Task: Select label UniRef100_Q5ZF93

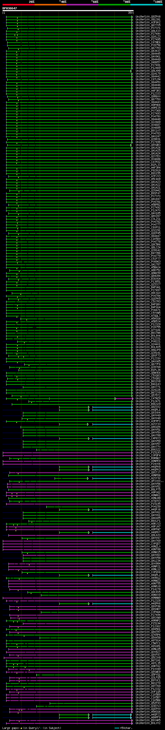Action: pos(148,703)
